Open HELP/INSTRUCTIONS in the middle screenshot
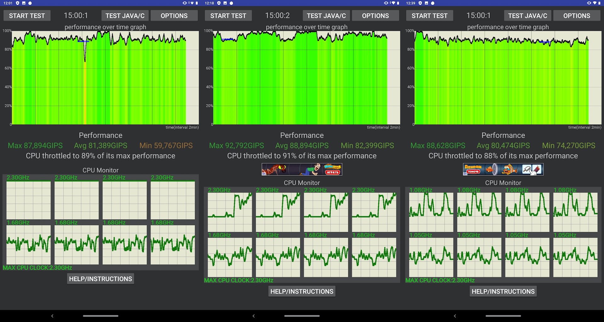The image size is (604, 322). [302, 291]
